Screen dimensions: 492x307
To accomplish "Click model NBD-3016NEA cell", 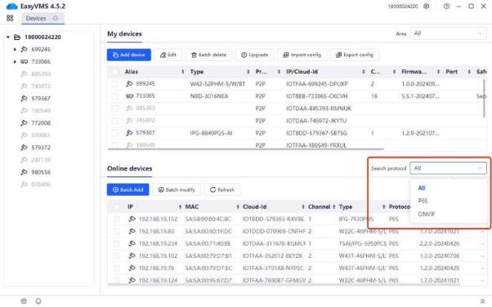I will (209, 96).
